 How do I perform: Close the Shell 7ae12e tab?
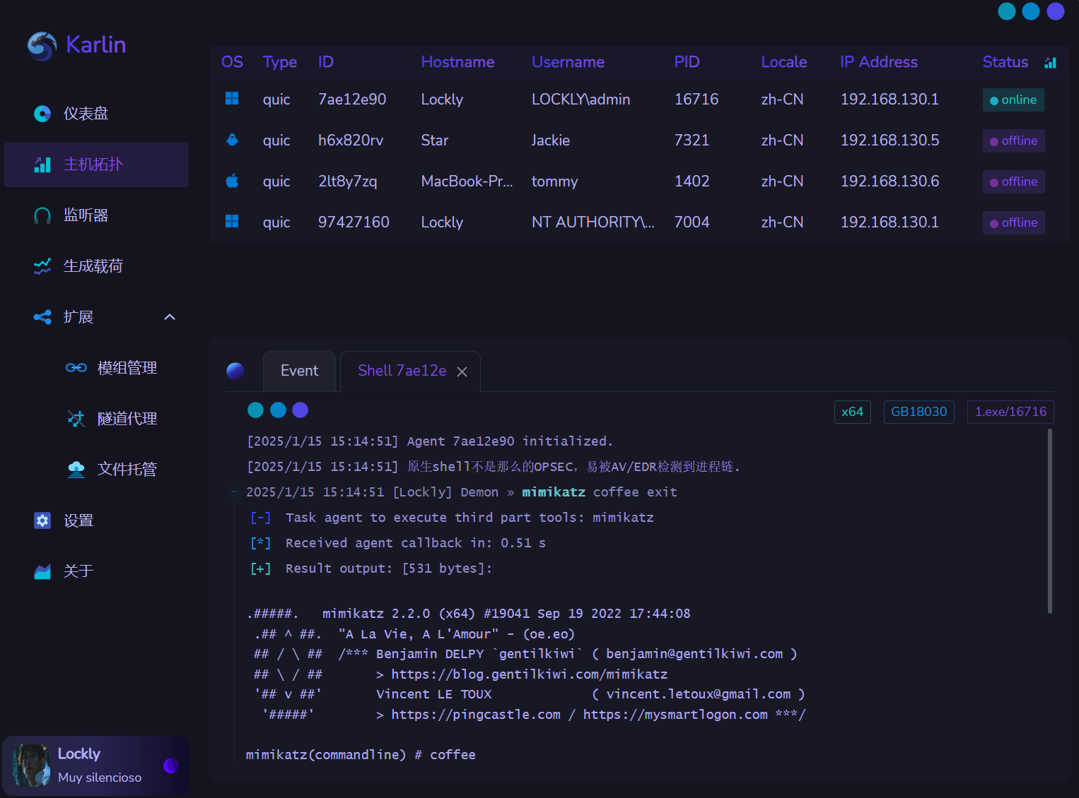tap(462, 371)
